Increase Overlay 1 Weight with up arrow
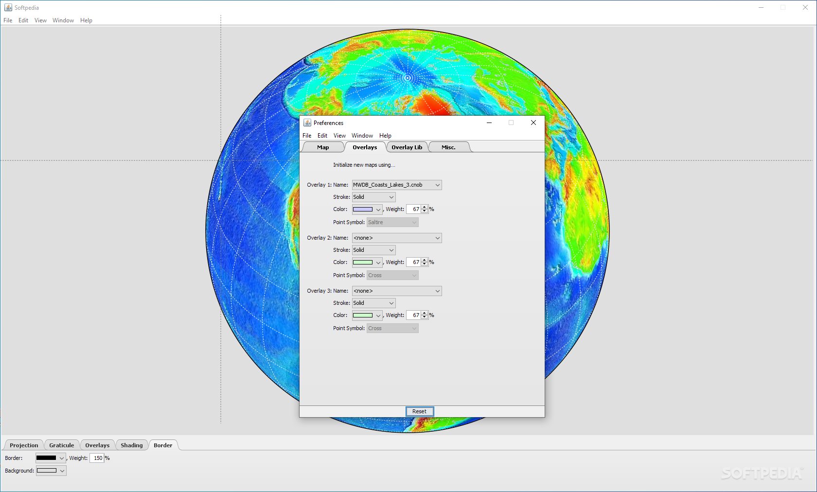The height and width of the screenshot is (492, 817). click(x=425, y=207)
